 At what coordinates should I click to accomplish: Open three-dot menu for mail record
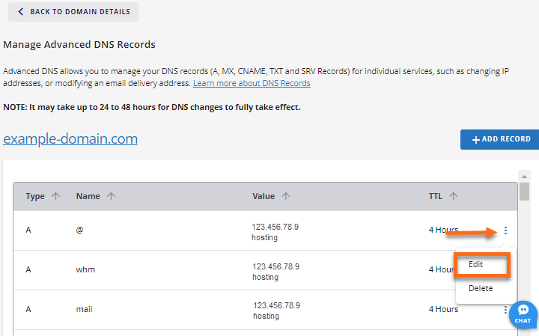tap(506, 309)
